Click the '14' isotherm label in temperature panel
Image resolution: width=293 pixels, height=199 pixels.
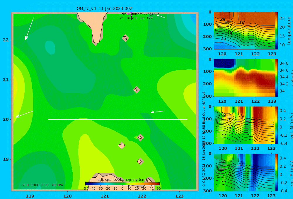(224, 39)
